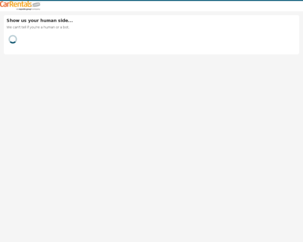Click the word 'side...' in the heading
The height and width of the screenshot is (242, 303).
click(x=65, y=21)
